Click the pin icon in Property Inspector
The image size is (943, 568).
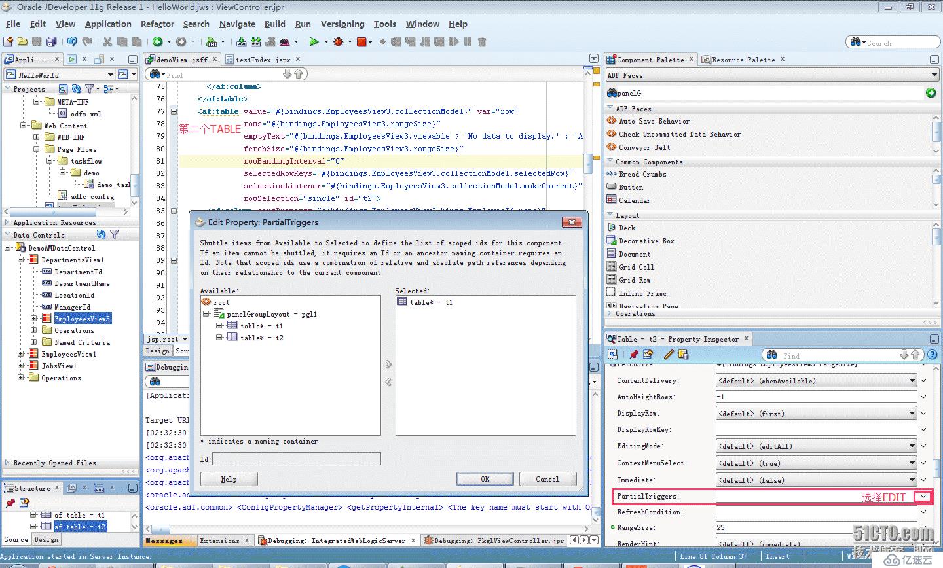coord(633,354)
